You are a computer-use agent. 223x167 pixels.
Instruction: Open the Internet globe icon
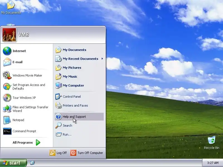click(x=7, y=51)
